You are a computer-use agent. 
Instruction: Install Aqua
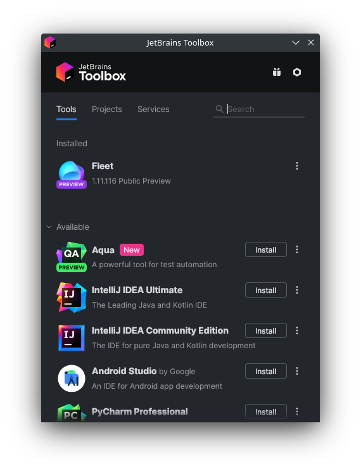(x=266, y=249)
